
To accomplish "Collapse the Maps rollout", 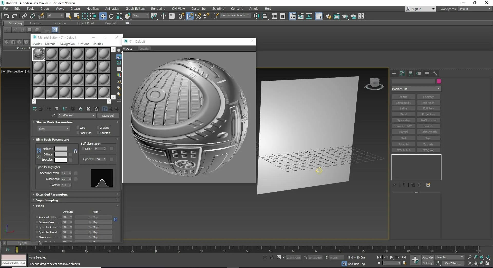I will (x=40, y=206).
